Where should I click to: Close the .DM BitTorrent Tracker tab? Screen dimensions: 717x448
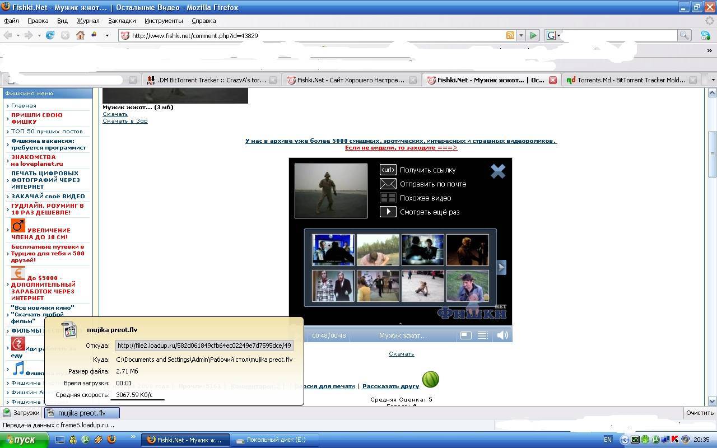tap(273, 80)
